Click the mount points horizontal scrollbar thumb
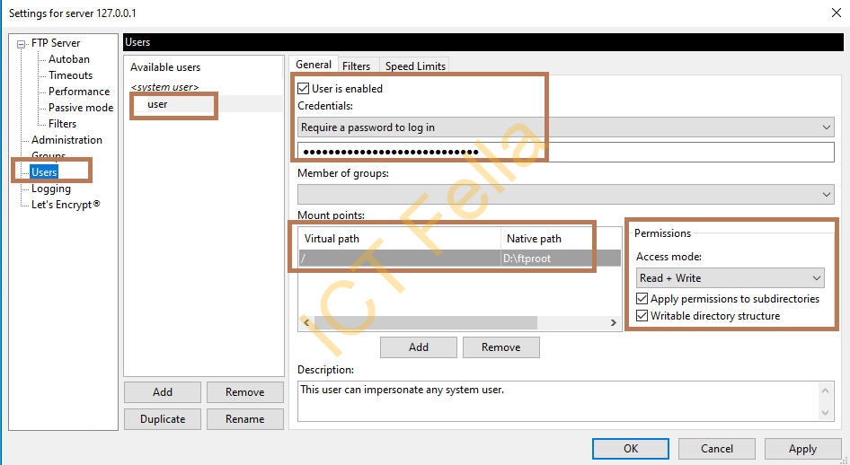Image resolution: width=850 pixels, height=465 pixels. (426, 322)
